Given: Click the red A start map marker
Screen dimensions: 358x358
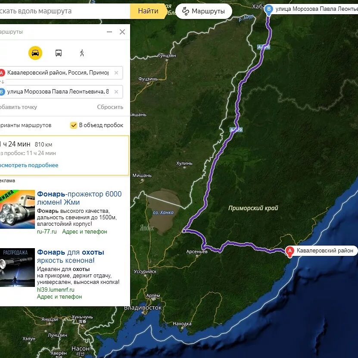Looking at the screenshot, I should pyautogui.click(x=290, y=252).
